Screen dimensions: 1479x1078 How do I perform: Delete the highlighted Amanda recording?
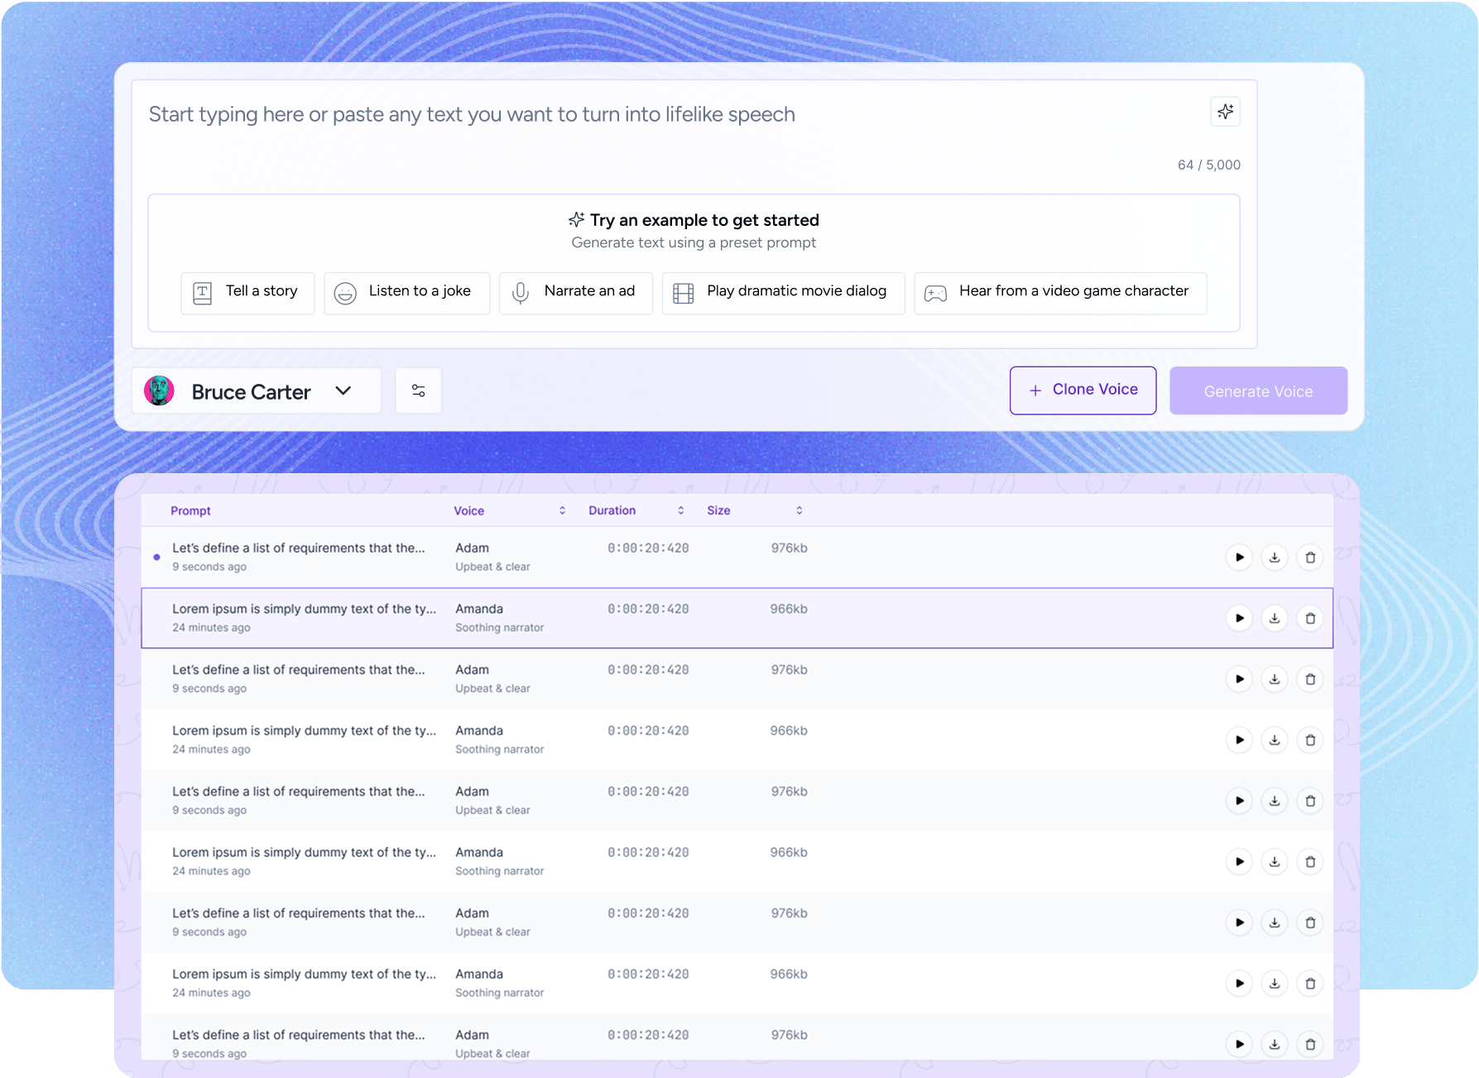click(x=1310, y=618)
